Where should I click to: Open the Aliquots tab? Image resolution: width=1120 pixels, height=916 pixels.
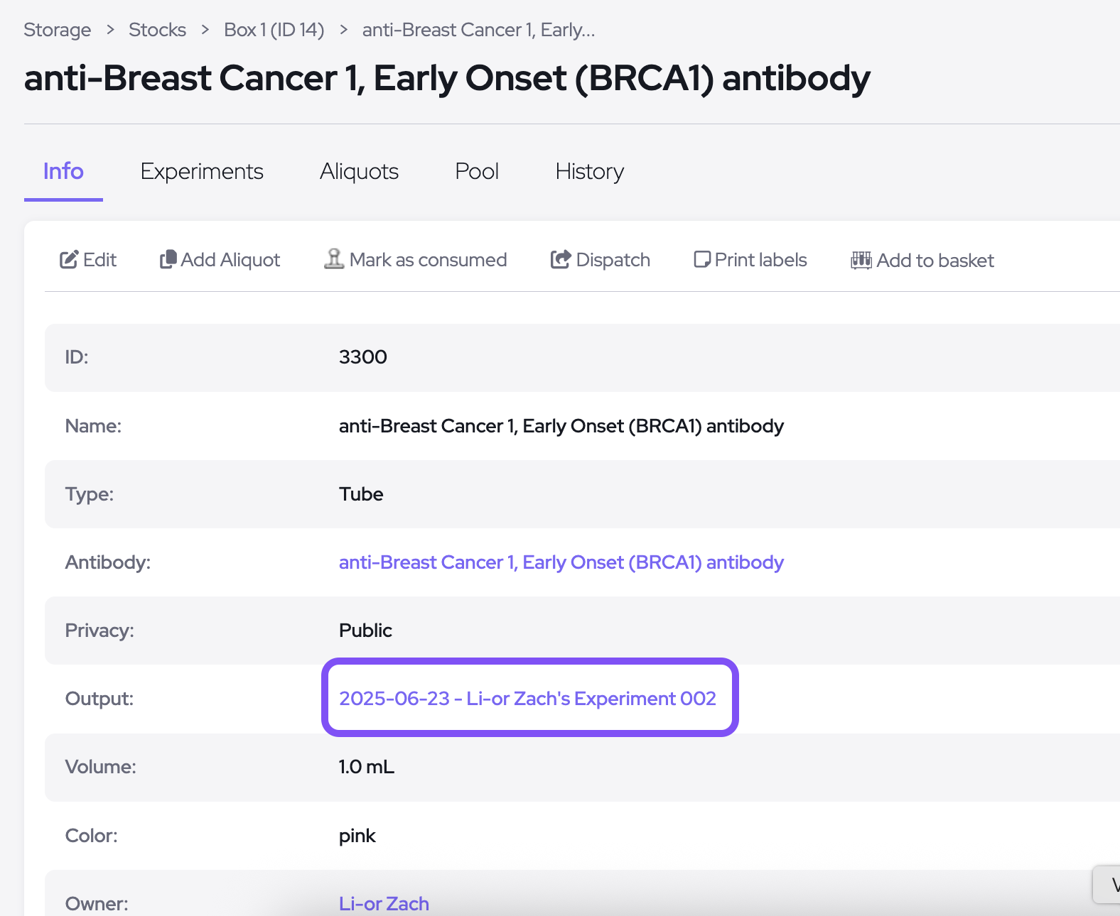[359, 172]
